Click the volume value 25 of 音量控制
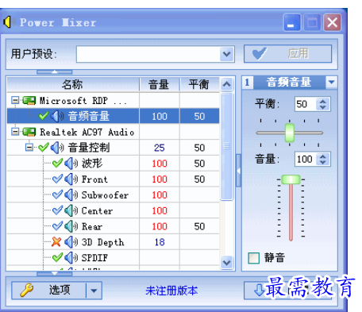The height and width of the screenshot is (312, 362). click(x=160, y=148)
